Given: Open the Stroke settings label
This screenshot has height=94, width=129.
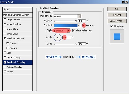Looking at the screenshot, I should 10,72.
